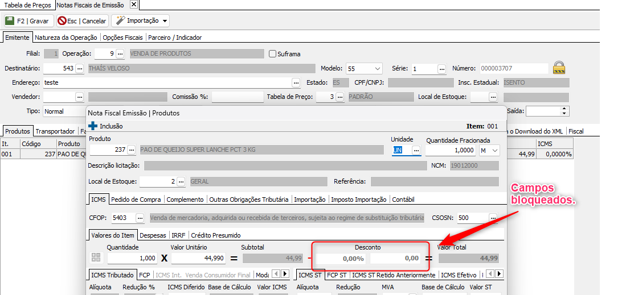Switch to the Natureza da Operação tab
Viewport: 626px width, 295px height.
(66, 38)
